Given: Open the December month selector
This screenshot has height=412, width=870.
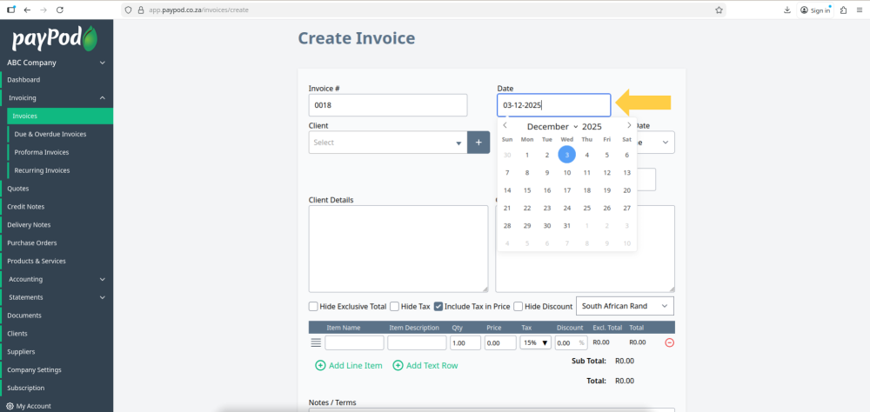Looking at the screenshot, I should pyautogui.click(x=552, y=126).
